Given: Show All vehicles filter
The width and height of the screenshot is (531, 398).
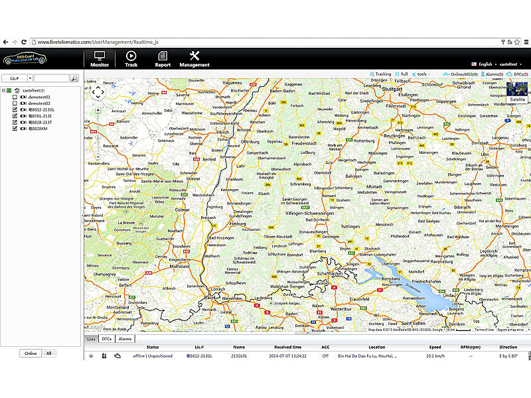Looking at the screenshot, I should 48,354.
